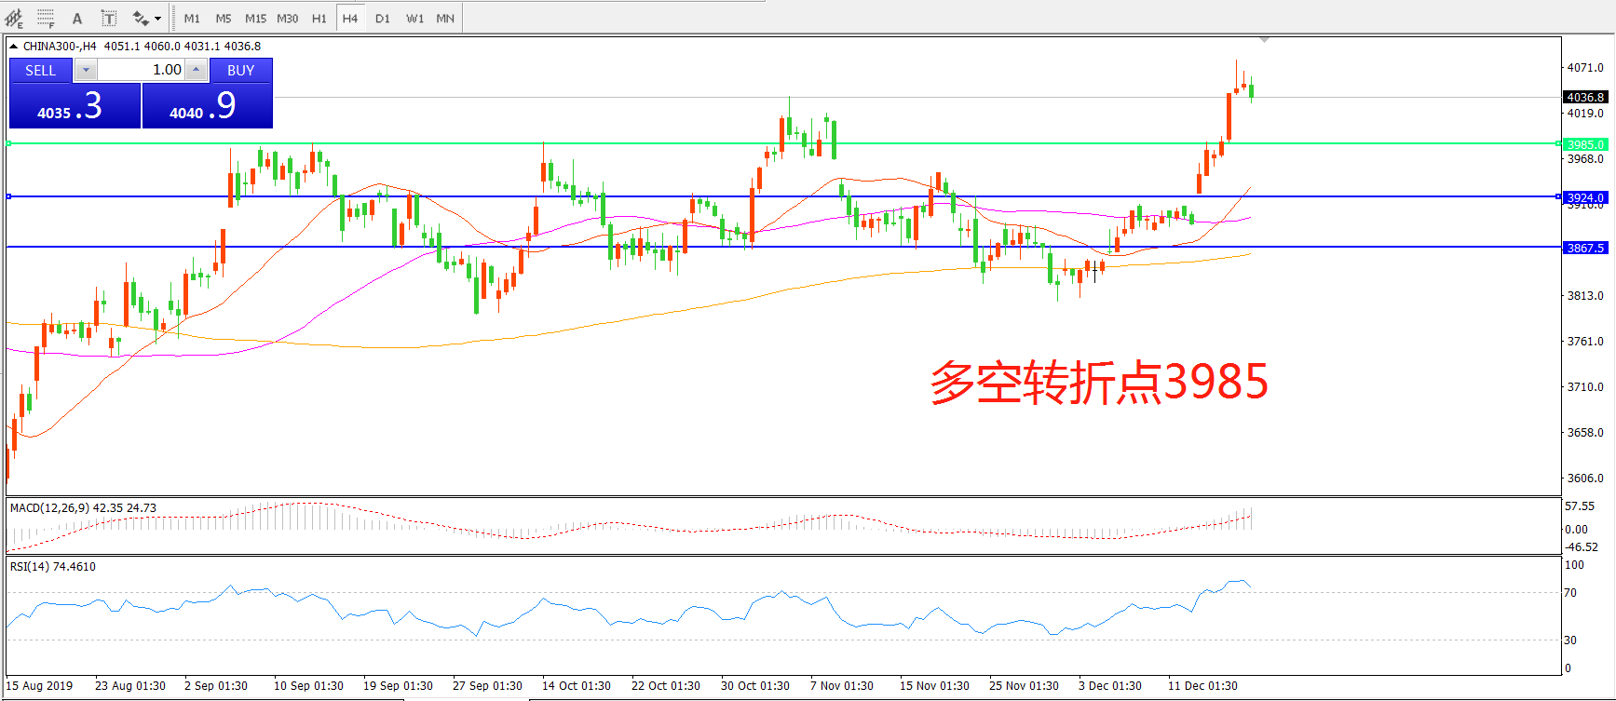Decrease volume with the down arrow

point(86,70)
